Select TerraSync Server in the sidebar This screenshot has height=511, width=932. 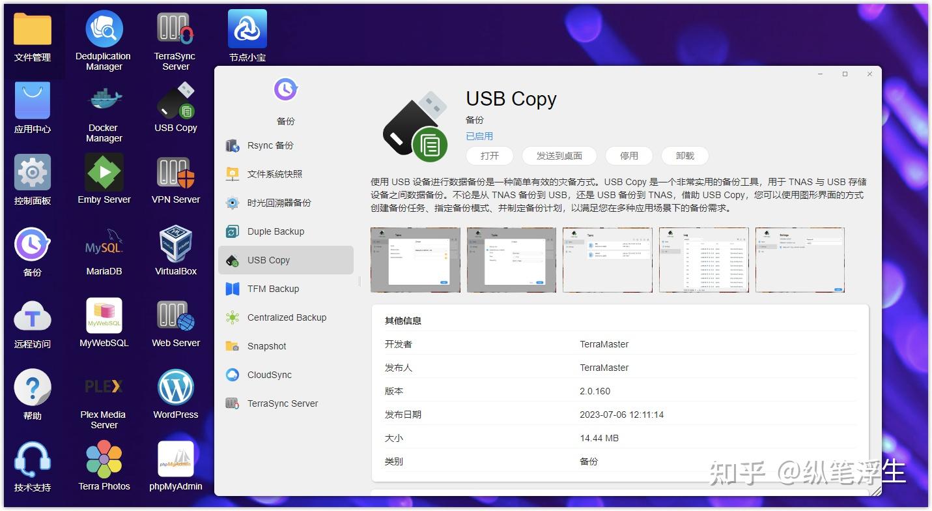(282, 403)
